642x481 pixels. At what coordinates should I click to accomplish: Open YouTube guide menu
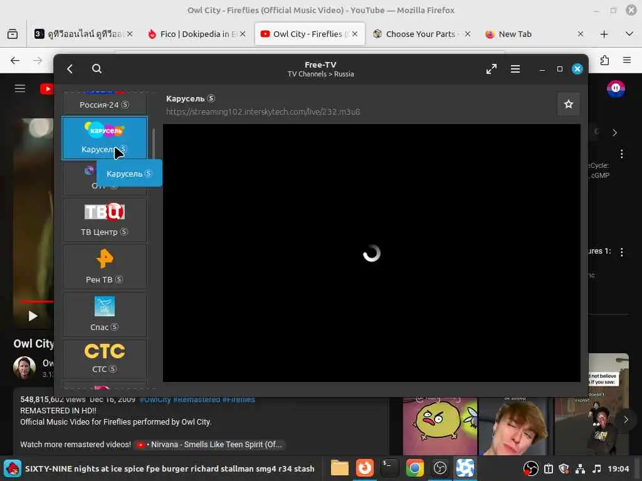[x=20, y=88]
